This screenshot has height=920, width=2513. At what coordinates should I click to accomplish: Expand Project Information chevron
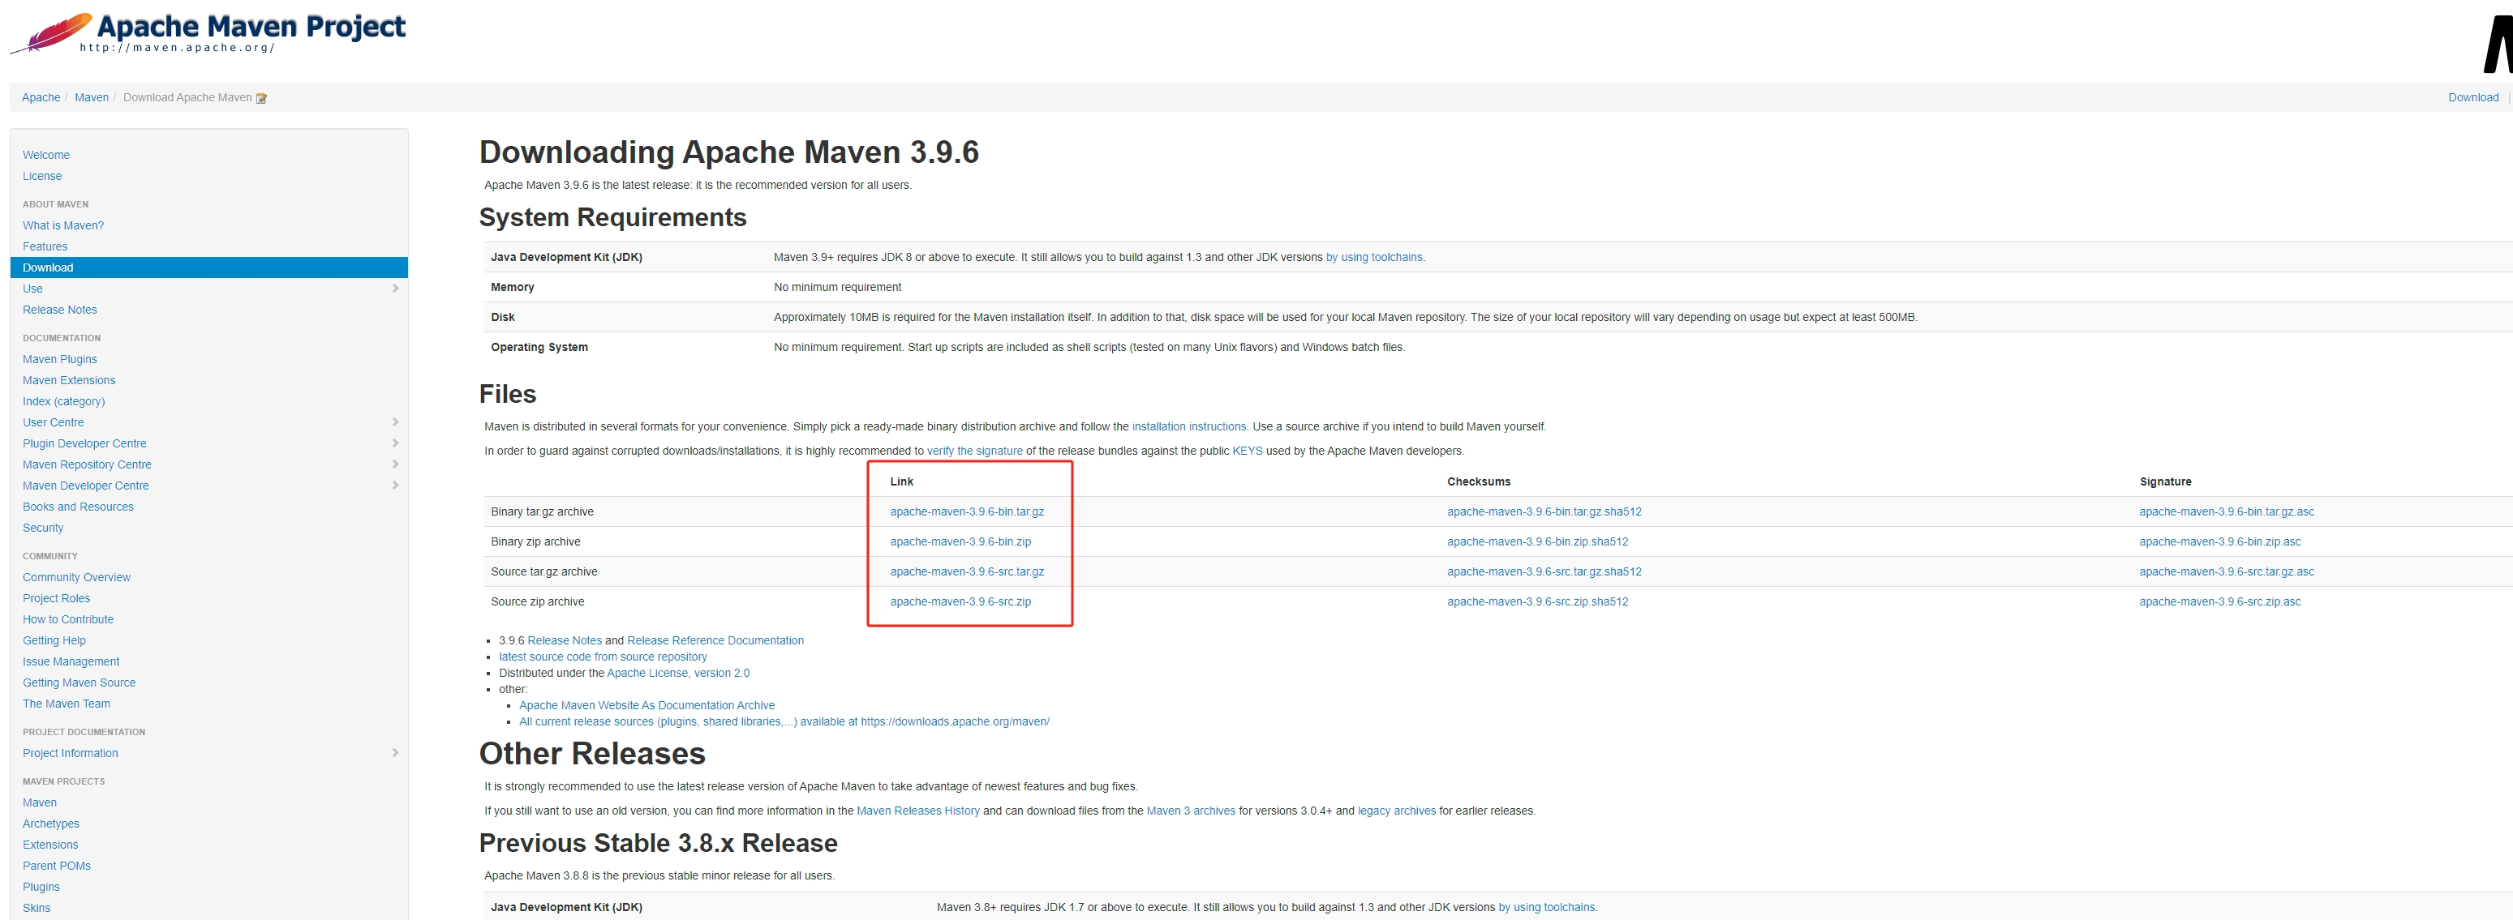click(x=395, y=753)
